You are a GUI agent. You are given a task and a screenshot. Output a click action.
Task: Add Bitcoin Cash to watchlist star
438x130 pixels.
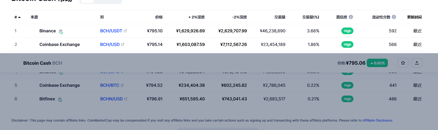(403, 63)
